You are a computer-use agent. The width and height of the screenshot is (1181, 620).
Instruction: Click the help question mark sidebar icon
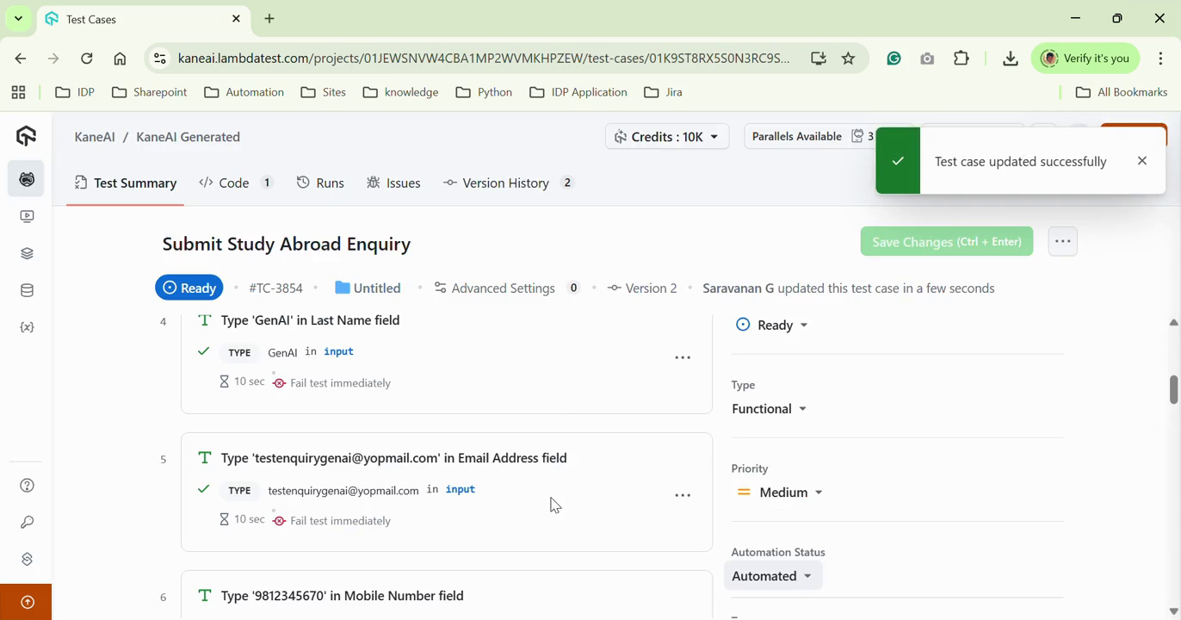[27, 486]
